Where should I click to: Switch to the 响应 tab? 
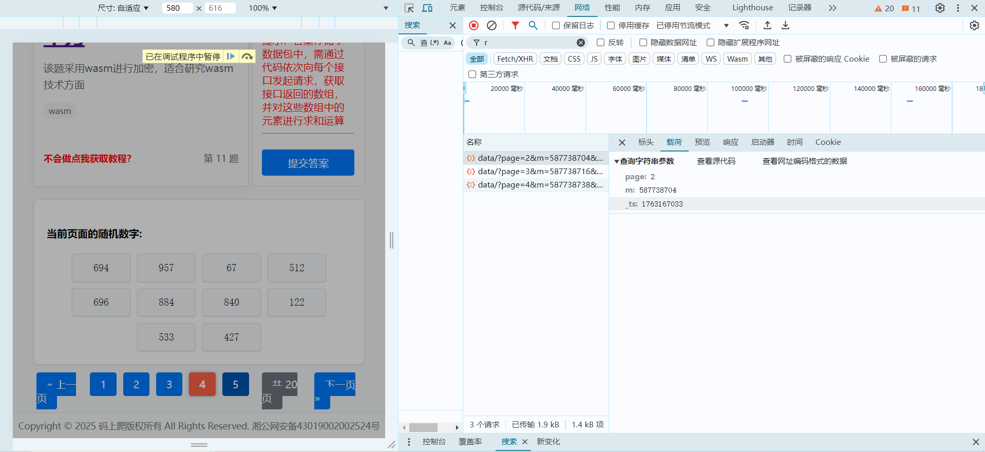click(x=730, y=142)
